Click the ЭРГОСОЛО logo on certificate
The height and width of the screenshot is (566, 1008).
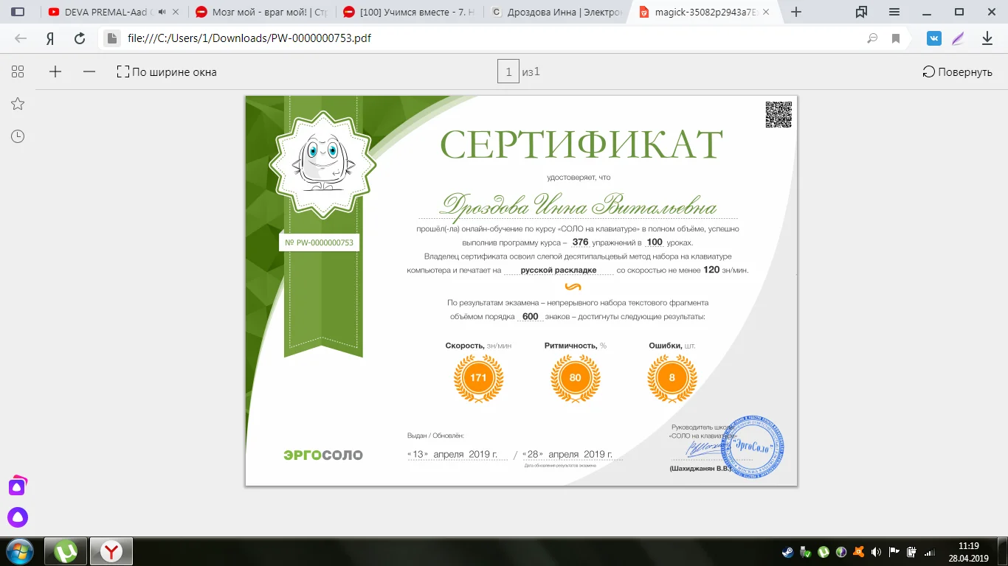click(x=323, y=455)
